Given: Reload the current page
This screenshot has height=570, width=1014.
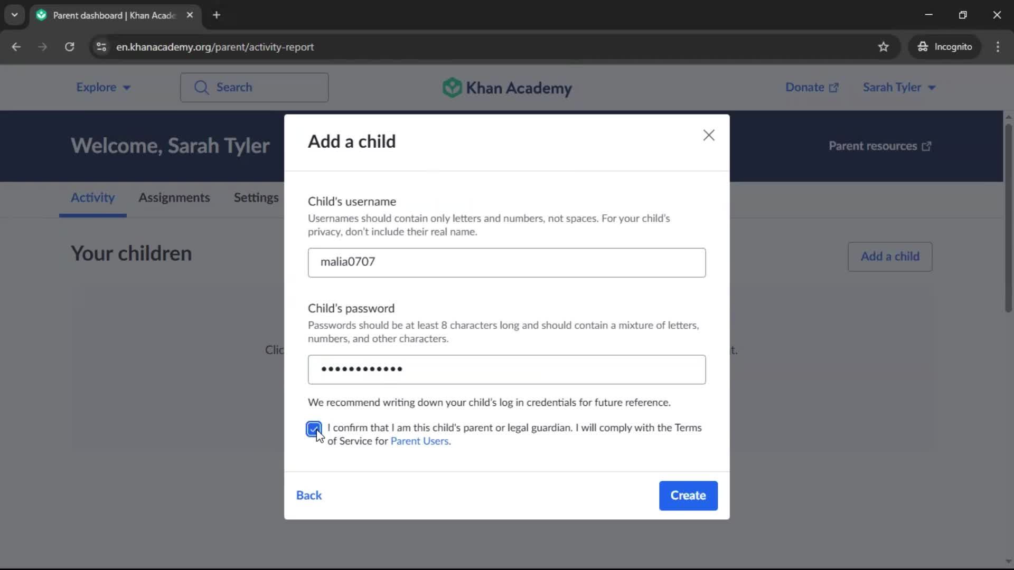Looking at the screenshot, I should [x=69, y=47].
